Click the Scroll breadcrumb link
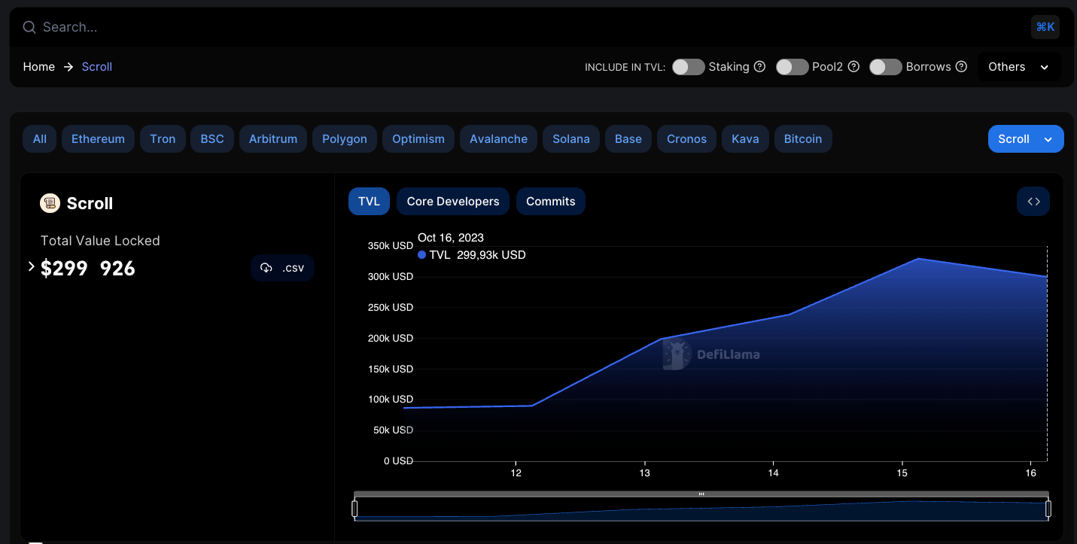 pyautogui.click(x=97, y=67)
